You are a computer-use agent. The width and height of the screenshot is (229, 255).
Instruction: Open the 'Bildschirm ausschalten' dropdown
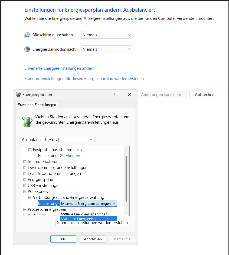[x=107, y=35]
